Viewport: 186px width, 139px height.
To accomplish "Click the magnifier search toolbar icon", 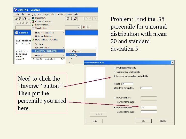I will point(88,27).
